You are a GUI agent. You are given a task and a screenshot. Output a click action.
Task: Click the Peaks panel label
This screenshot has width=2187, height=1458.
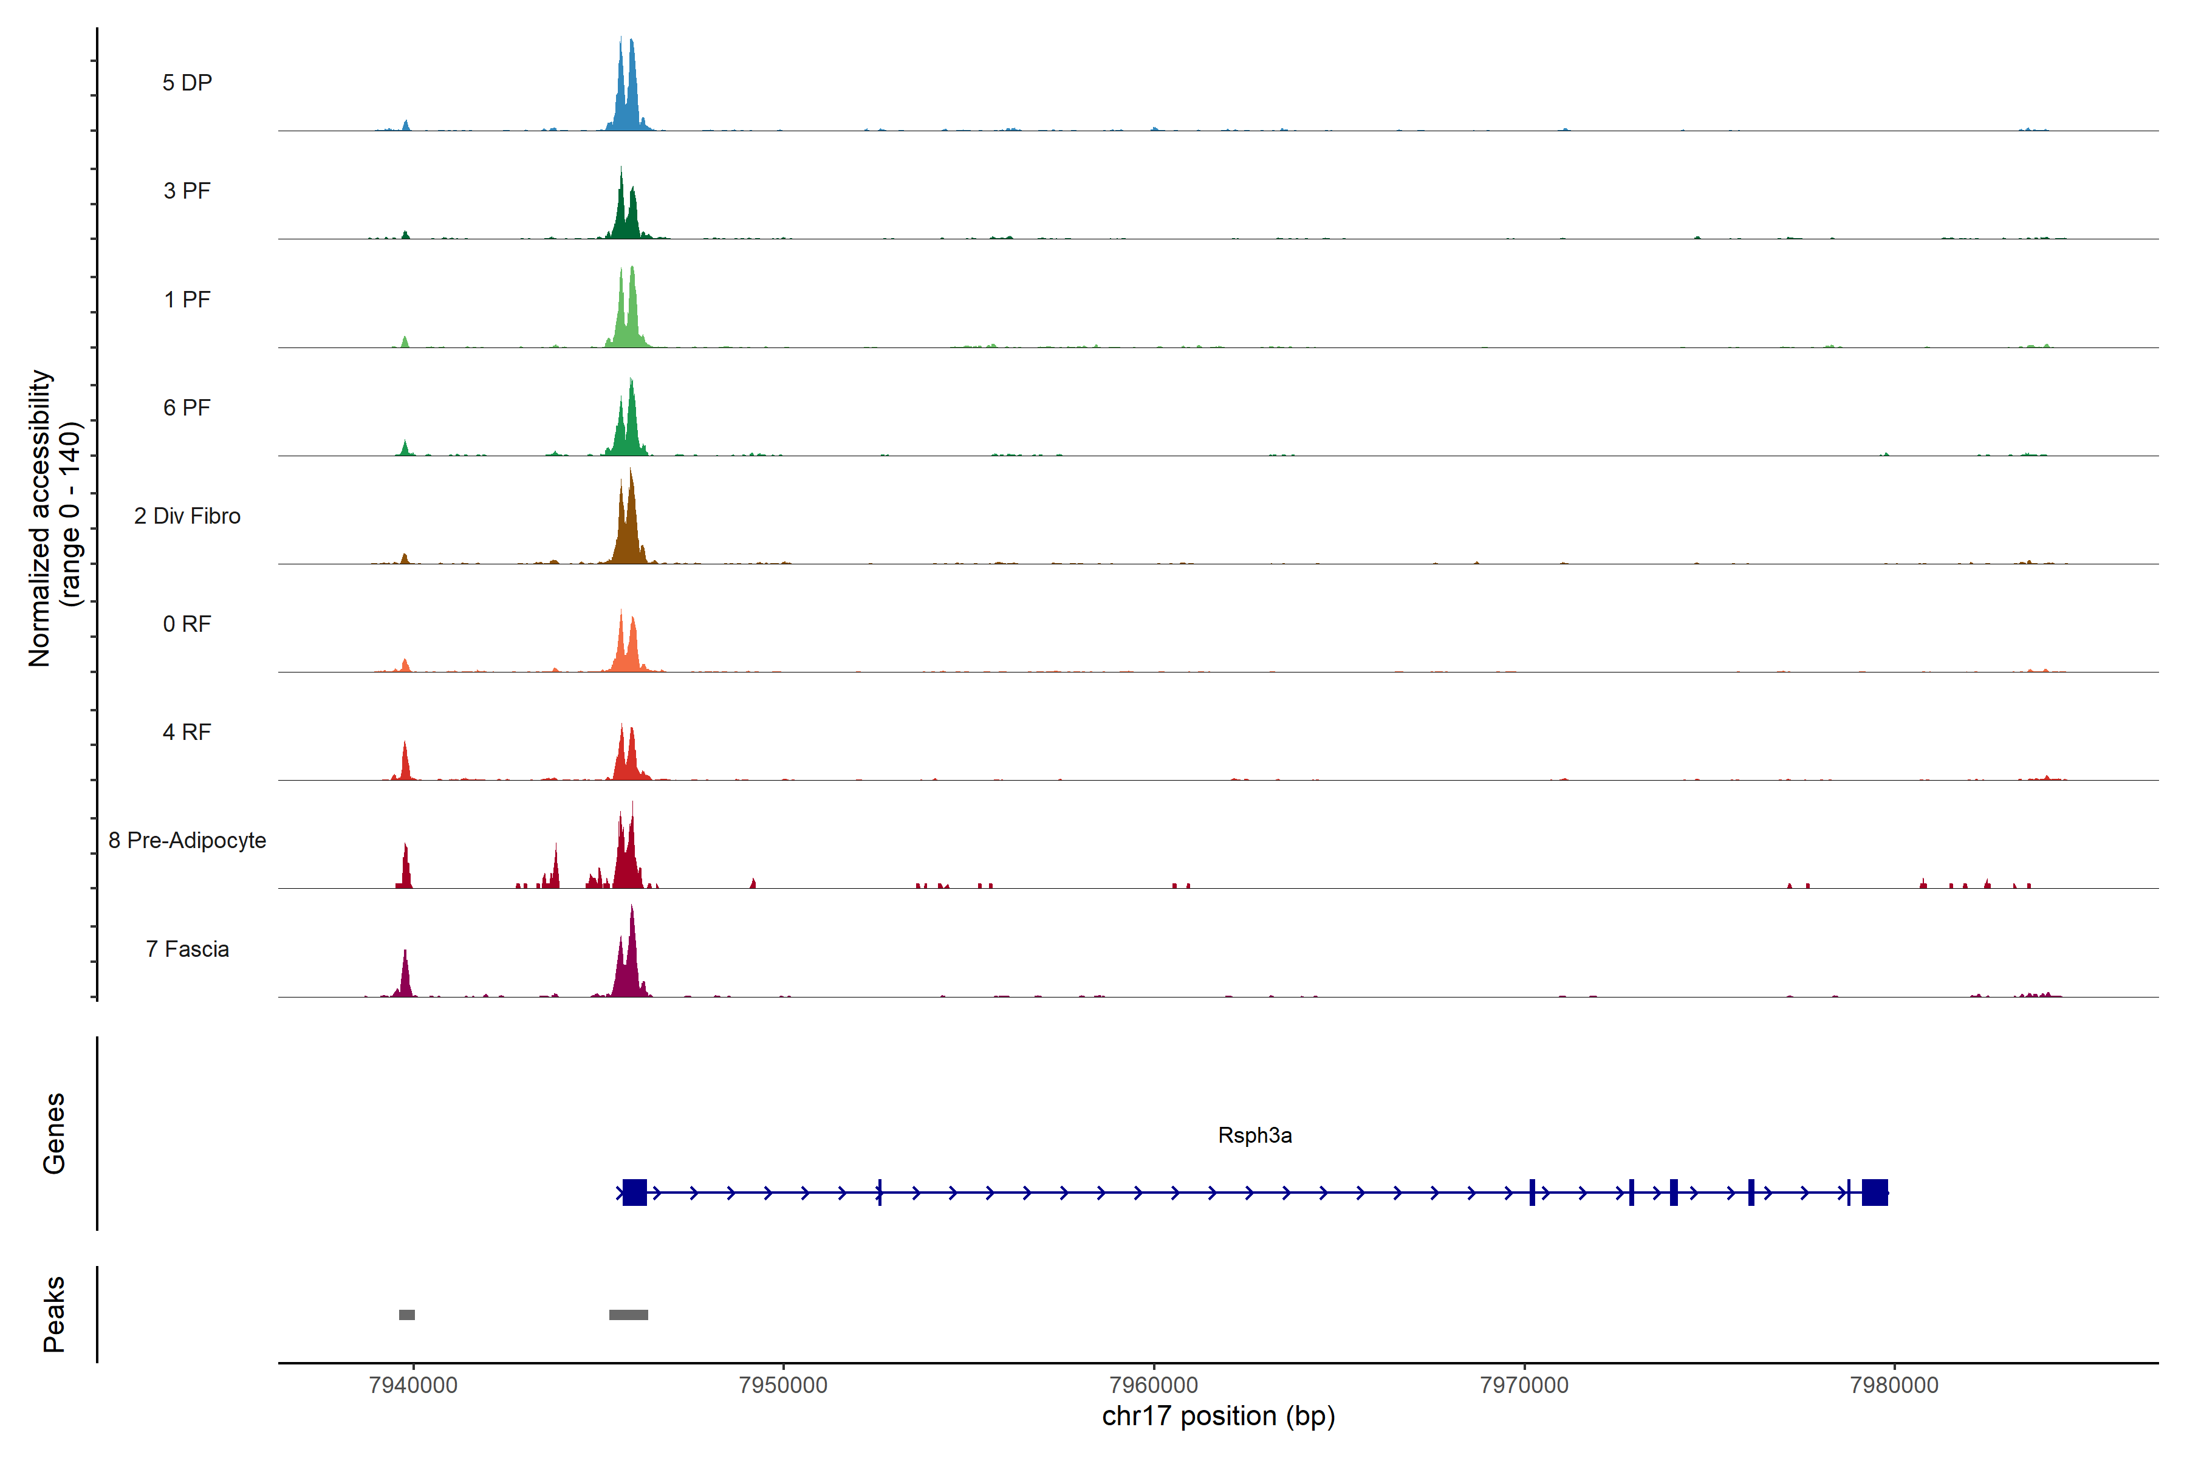pos(54,1314)
